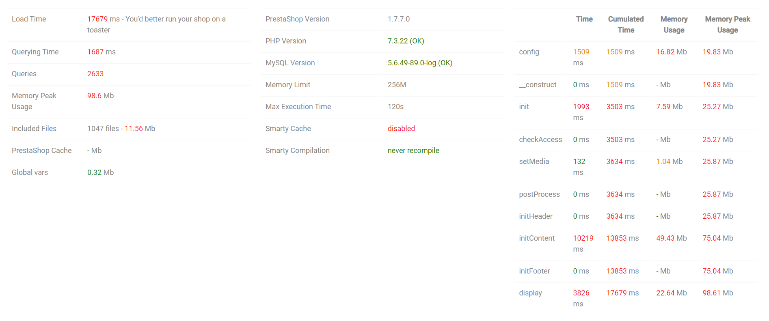Click the Cumulated Time column header
769x321 pixels.
coord(626,24)
